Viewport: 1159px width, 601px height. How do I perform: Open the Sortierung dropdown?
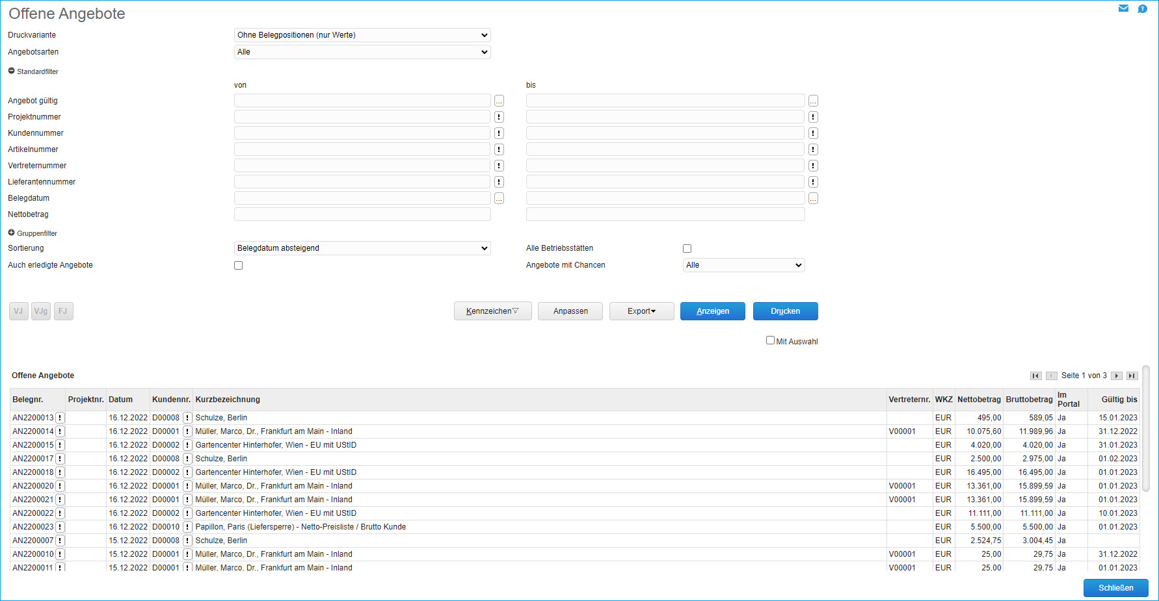click(x=362, y=248)
